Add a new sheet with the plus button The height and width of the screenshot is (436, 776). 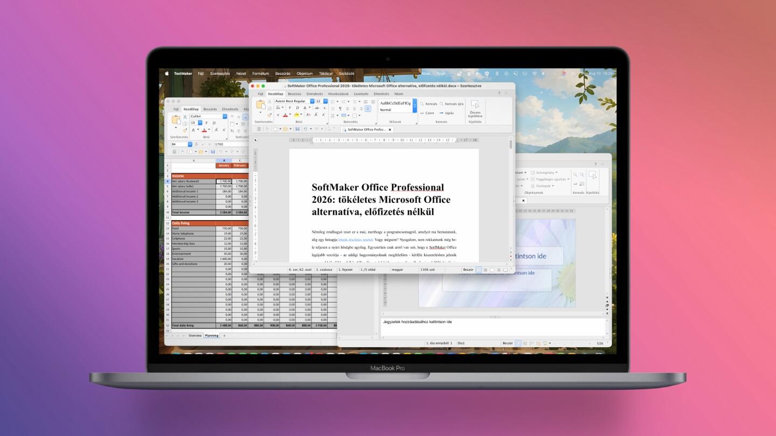click(225, 335)
